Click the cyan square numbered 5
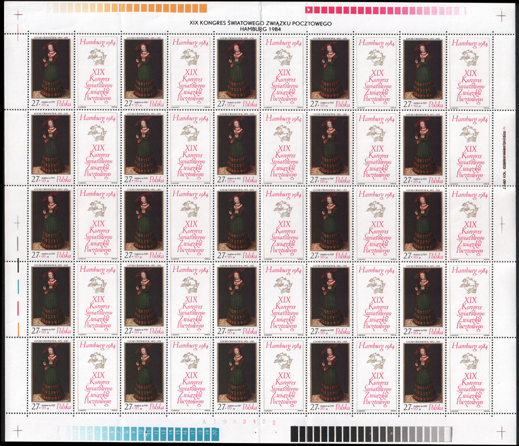 click(104, 434)
